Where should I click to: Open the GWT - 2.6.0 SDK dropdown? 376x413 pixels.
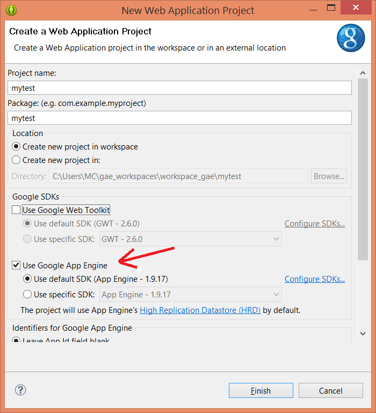pos(191,239)
